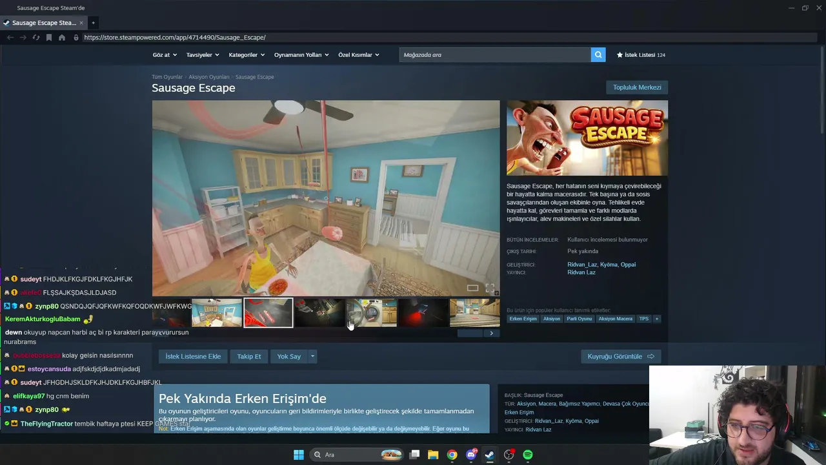Open the Kategoriler dropdown
Image resolution: width=826 pixels, height=465 pixels.
click(x=247, y=55)
